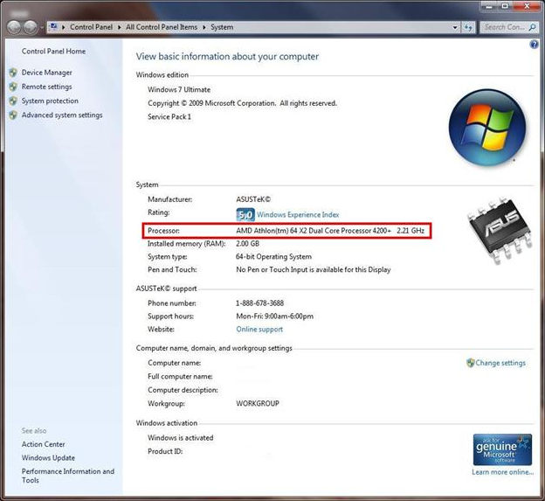Open Device Manager link
Viewport: 545px width, 501px height.
46,73
